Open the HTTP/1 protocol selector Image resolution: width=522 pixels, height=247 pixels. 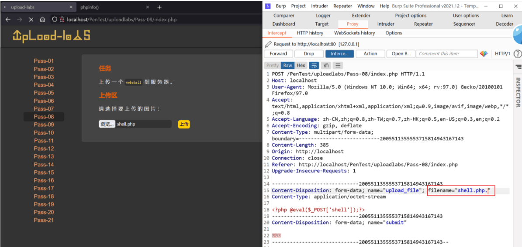[x=502, y=54]
